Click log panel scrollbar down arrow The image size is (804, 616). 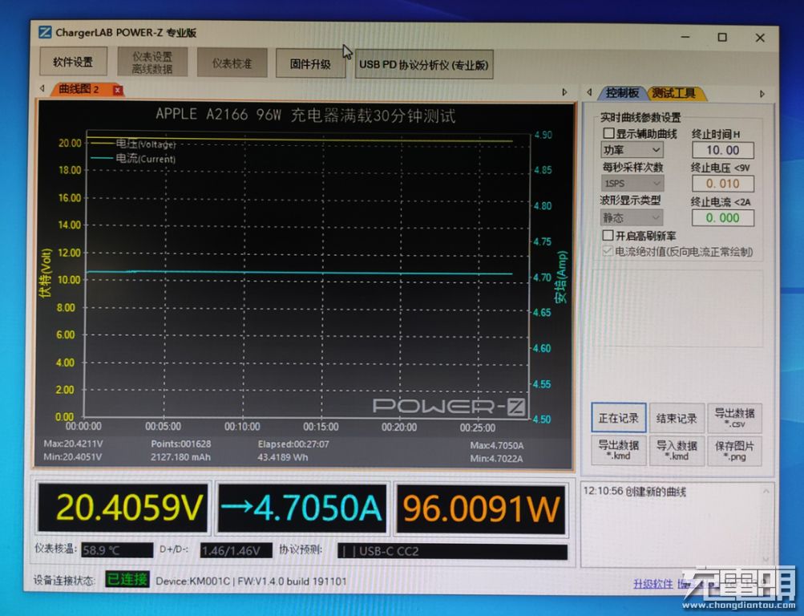pyautogui.click(x=766, y=559)
